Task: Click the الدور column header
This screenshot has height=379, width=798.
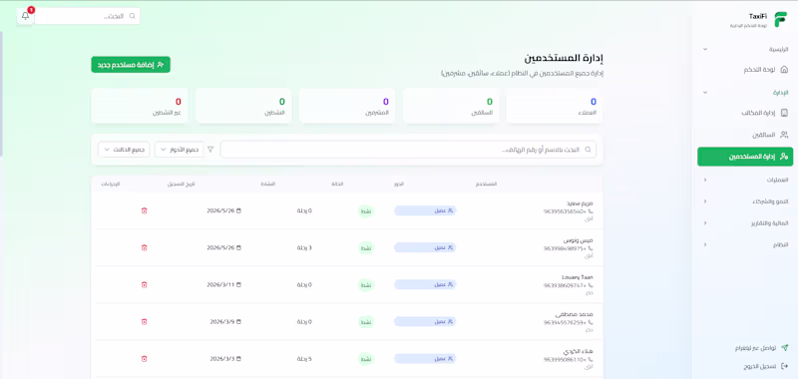Action: point(398,184)
